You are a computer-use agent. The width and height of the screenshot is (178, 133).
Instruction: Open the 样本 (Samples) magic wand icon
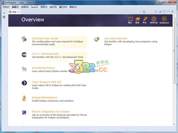tap(145, 19)
